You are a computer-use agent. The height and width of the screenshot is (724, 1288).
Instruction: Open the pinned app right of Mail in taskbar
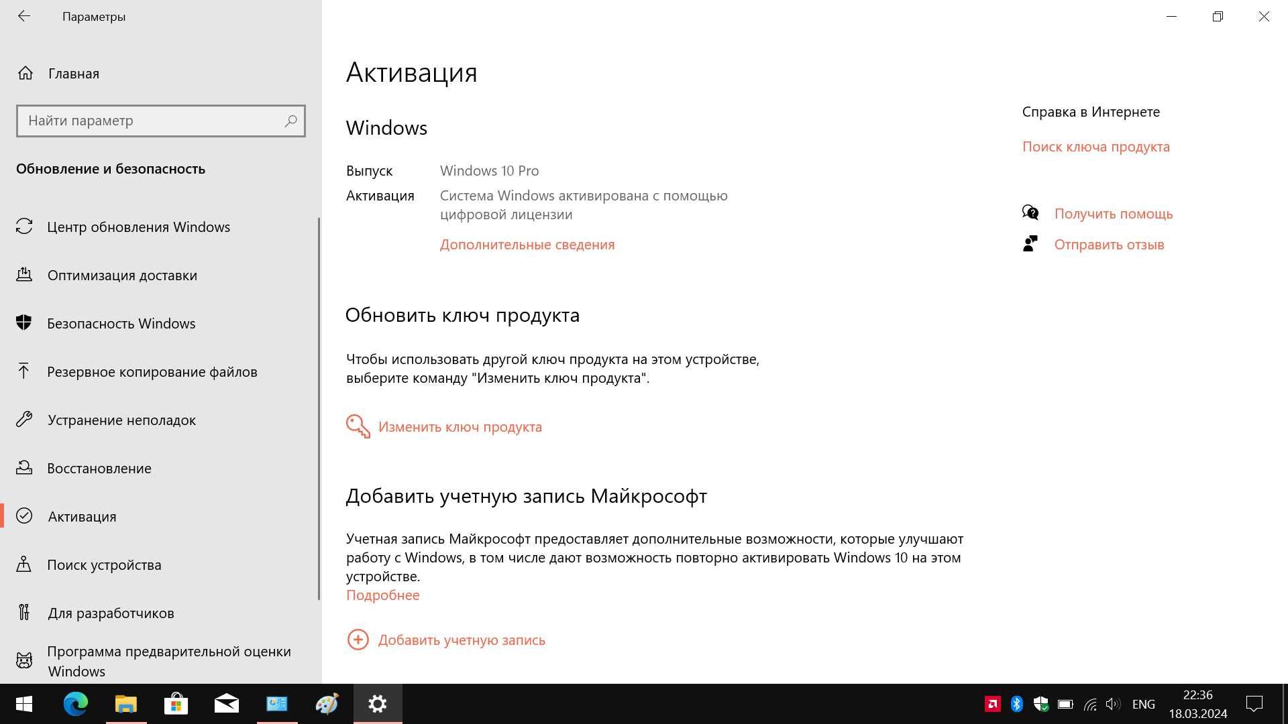coord(277,704)
